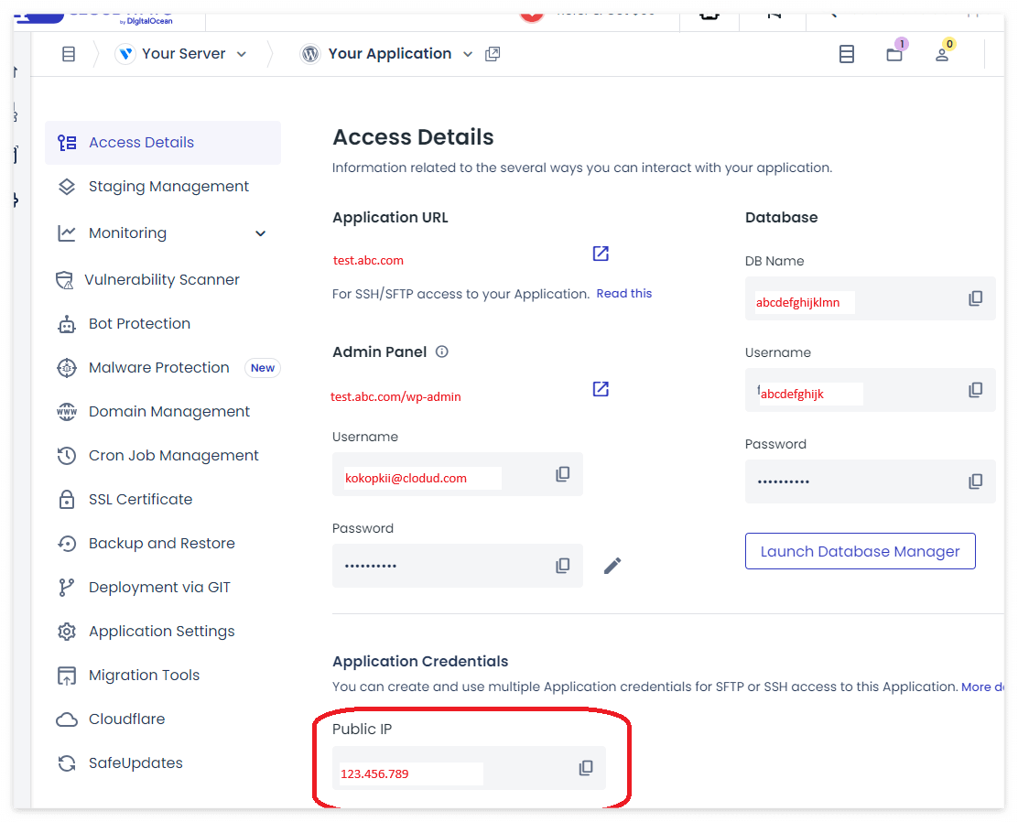Copy the Database password
1018x822 pixels.
pos(975,481)
